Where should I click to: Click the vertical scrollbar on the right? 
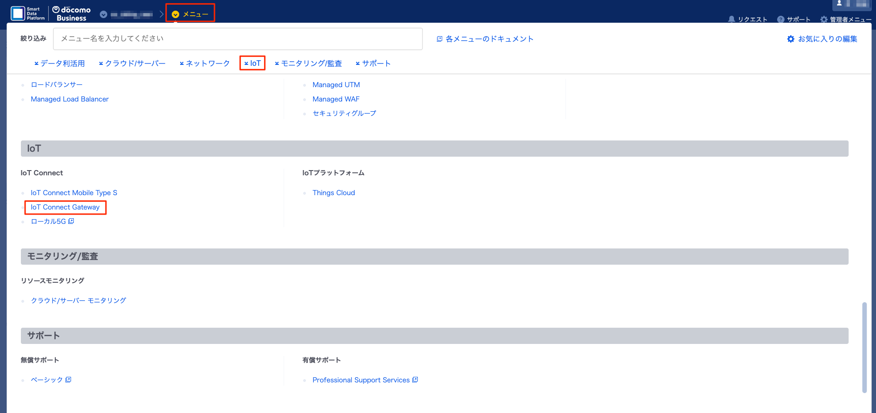864,348
